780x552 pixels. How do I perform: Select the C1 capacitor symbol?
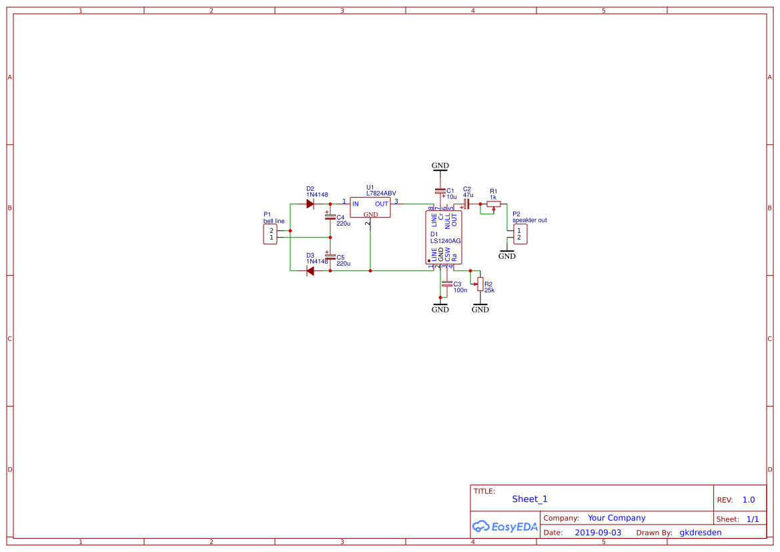coord(440,192)
